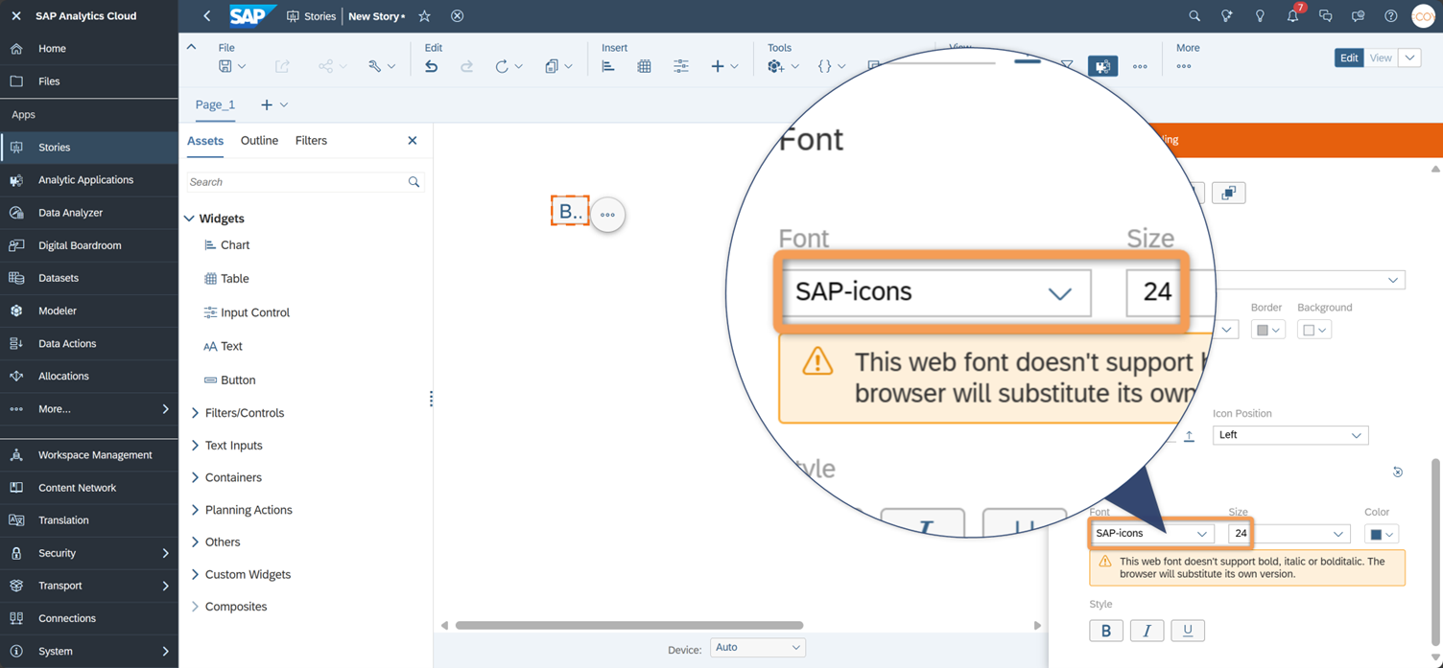The height and width of the screenshot is (668, 1443).
Task: Switch to Edit mode
Action: click(1349, 58)
